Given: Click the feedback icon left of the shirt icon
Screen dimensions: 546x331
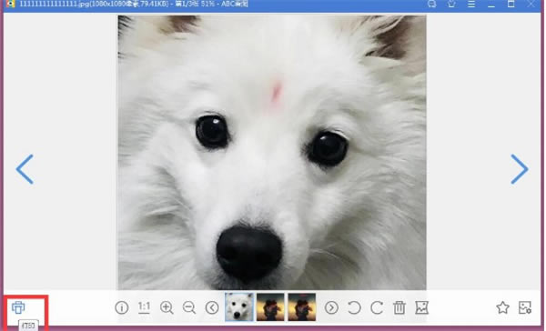Looking at the screenshot, I should point(431,5).
